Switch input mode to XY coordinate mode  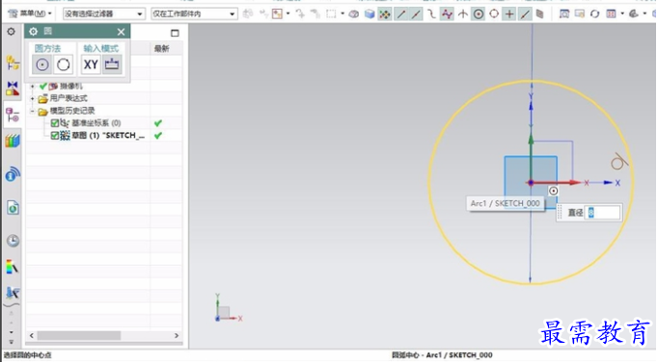pyautogui.click(x=91, y=65)
